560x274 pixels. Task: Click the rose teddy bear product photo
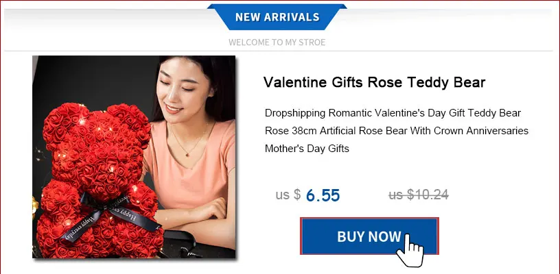134,157
